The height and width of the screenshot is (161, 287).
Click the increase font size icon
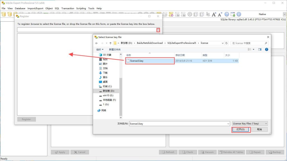coord(214,14)
